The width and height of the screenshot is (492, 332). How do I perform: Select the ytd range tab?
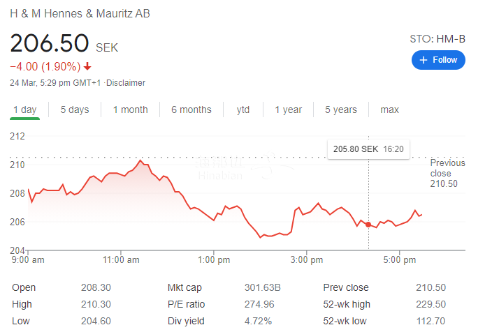click(x=243, y=110)
